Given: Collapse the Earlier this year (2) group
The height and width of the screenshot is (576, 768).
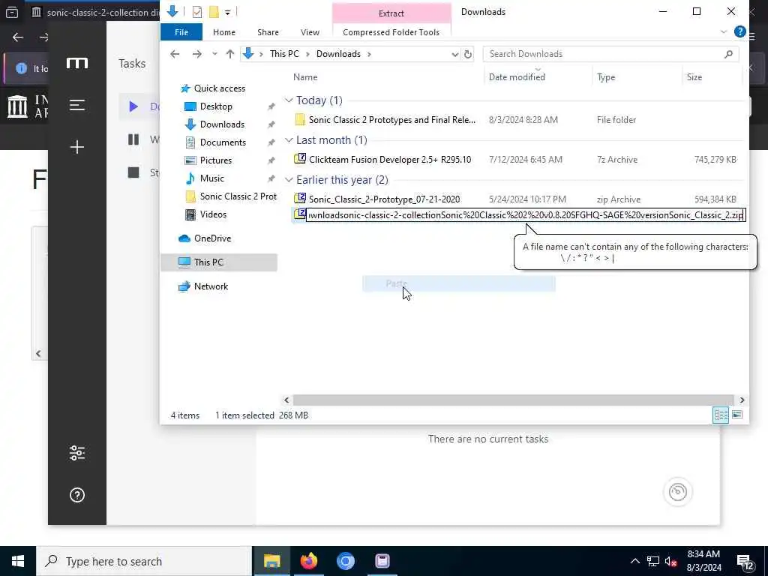Looking at the screenshot, I should (x=289, y=180).
